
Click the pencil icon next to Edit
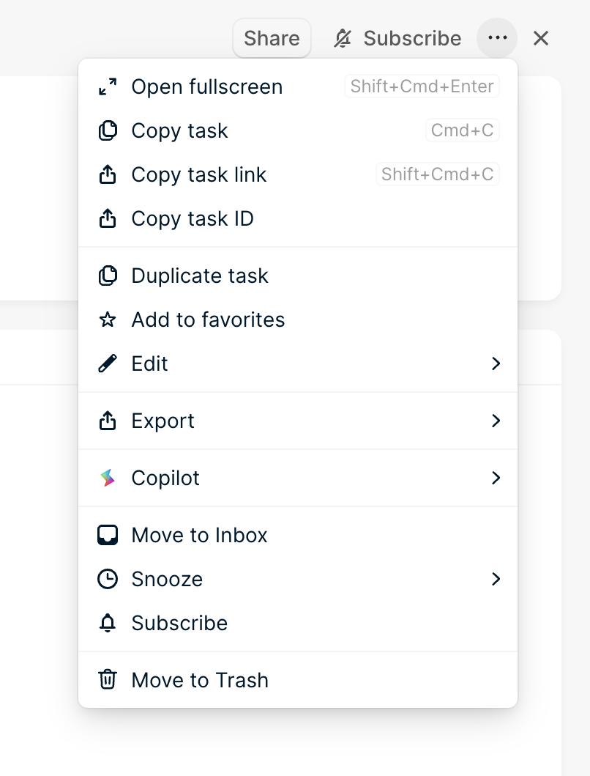point(108,363)
